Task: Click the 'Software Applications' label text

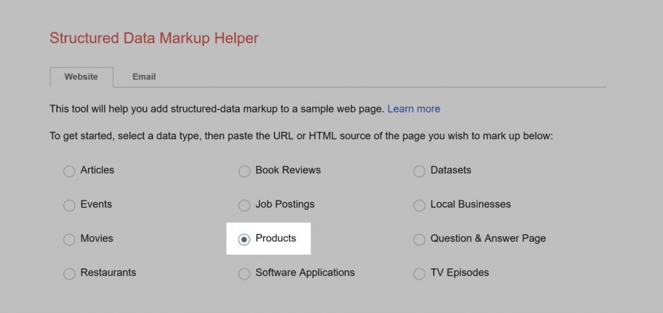Action: tap(305, 273)
